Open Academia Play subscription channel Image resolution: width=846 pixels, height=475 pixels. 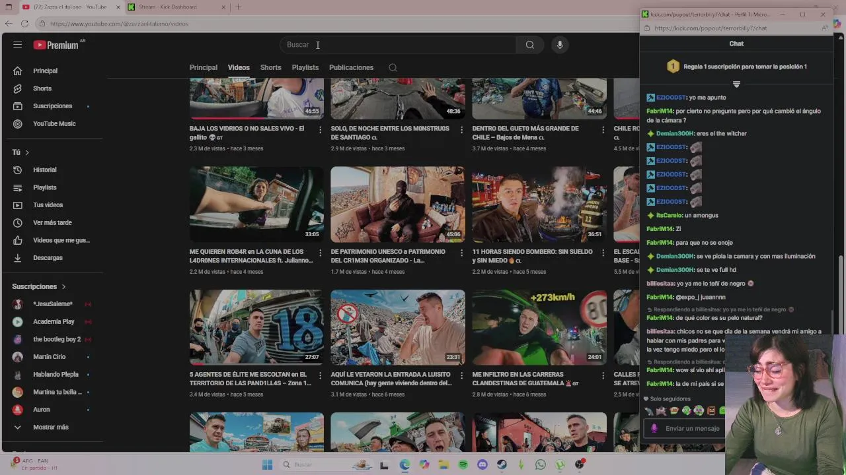54,321
